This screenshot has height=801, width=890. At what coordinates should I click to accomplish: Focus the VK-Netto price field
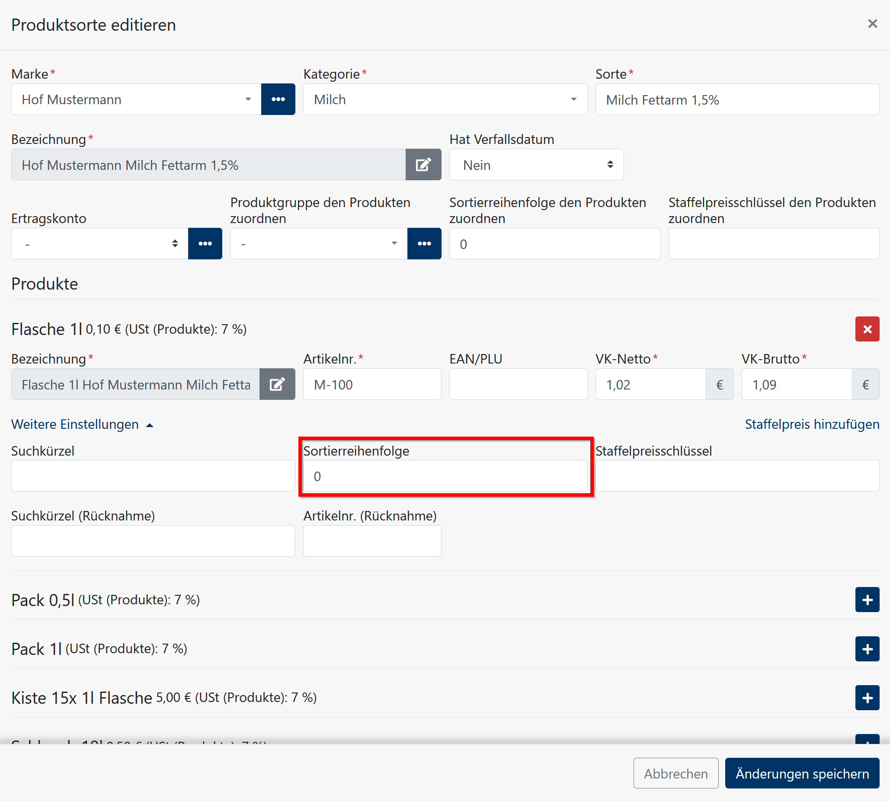click(650, 384)
